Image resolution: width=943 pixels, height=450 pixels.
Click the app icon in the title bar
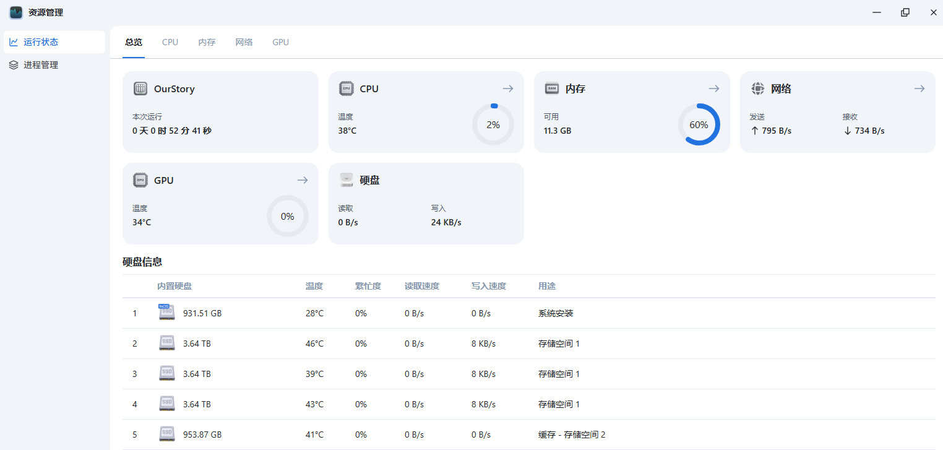click(15, 12)
